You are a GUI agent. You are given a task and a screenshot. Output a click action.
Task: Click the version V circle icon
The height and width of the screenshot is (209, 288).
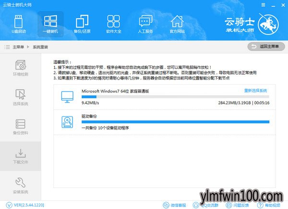point(9,205)
